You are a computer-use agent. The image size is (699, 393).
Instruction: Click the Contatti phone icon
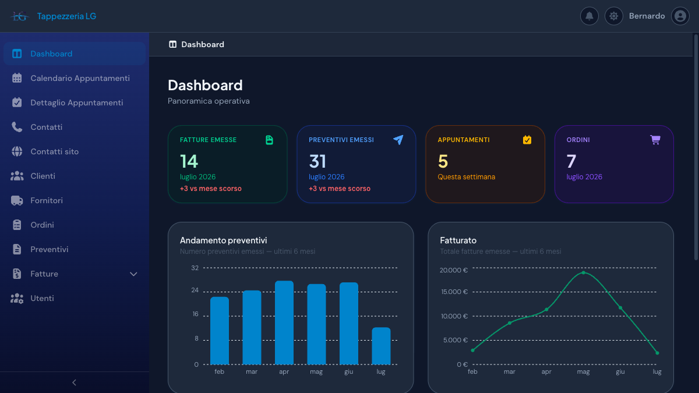tap(17, 127)
